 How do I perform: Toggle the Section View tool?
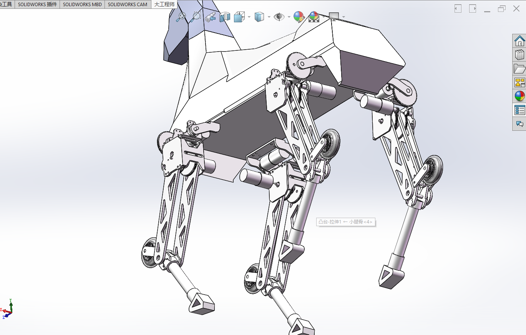(225, 17)
